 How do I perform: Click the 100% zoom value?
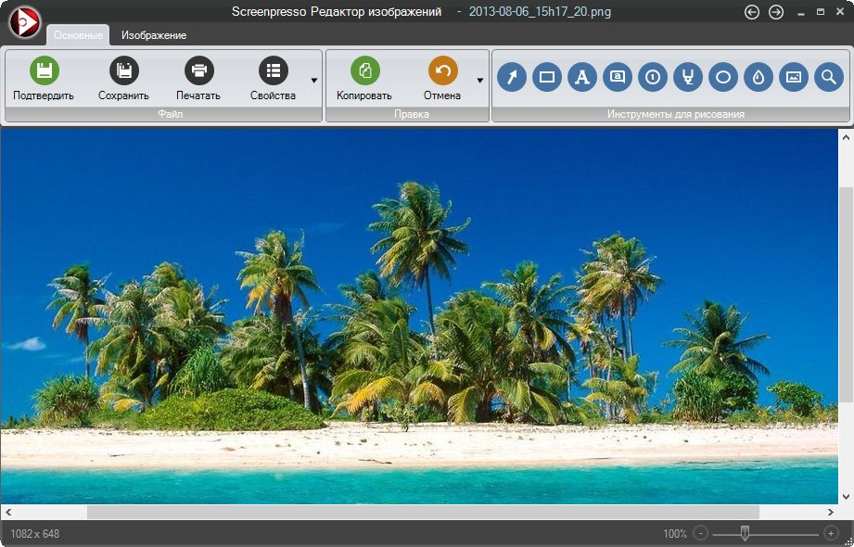pyautogui.click(x=675, y=533)
